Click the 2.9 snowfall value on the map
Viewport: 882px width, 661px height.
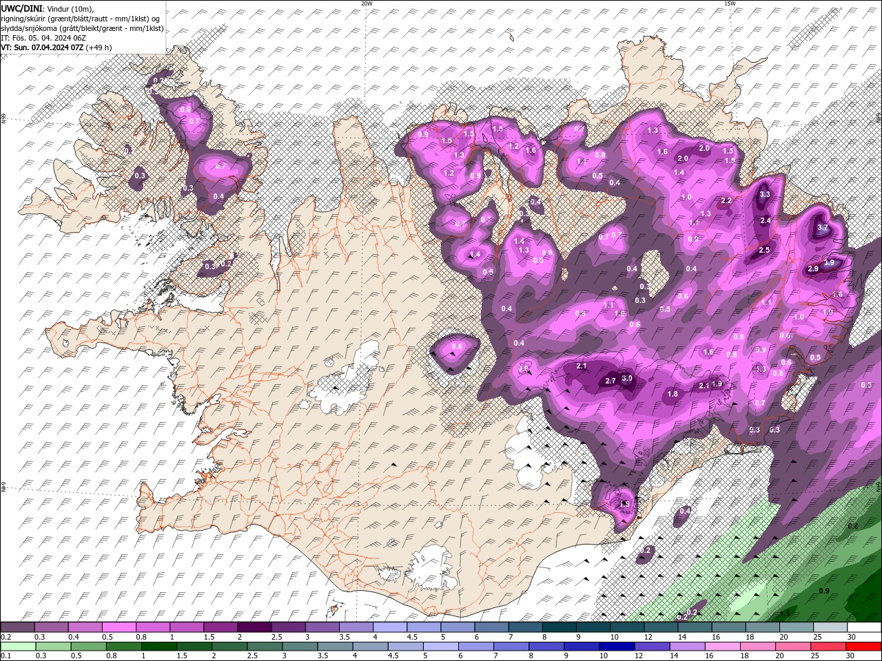tap(812, 269)
